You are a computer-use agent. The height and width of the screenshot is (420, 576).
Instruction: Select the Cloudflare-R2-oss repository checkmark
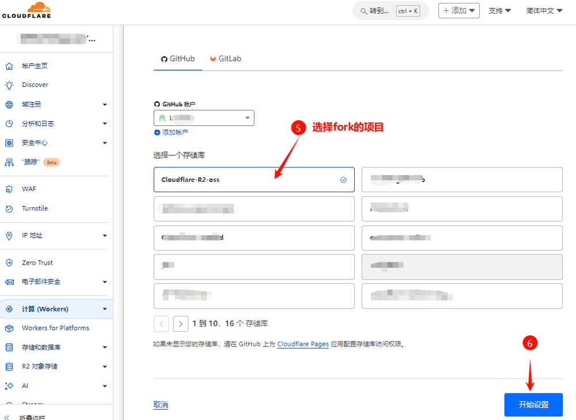tap(343, 180)
